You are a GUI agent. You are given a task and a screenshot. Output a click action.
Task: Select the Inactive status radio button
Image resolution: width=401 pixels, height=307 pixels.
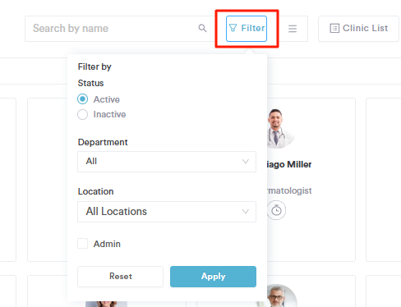(82, 114)
